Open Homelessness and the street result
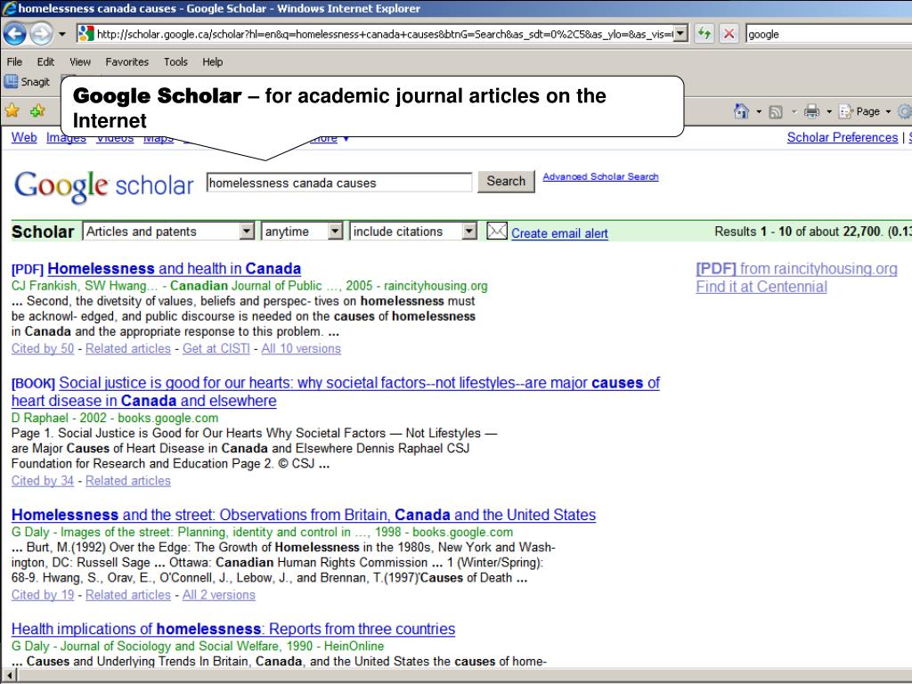The height and width of the screenshot is (684, 912). coord(304,515)
